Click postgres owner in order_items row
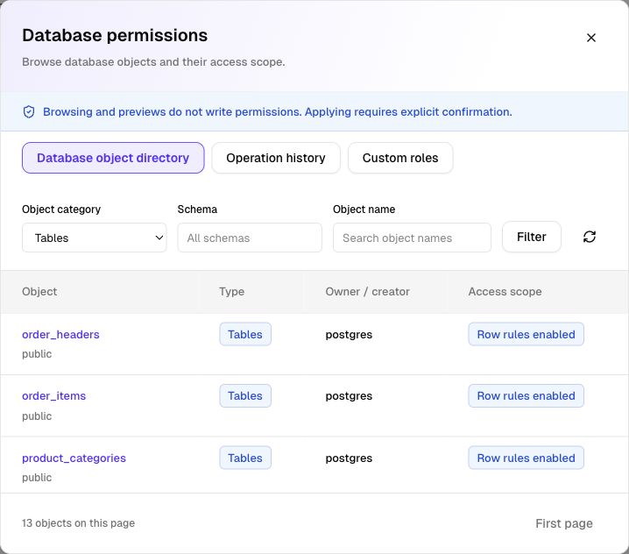 point(349,396)
